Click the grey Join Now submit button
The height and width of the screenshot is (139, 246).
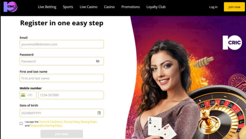pos(62,134)
